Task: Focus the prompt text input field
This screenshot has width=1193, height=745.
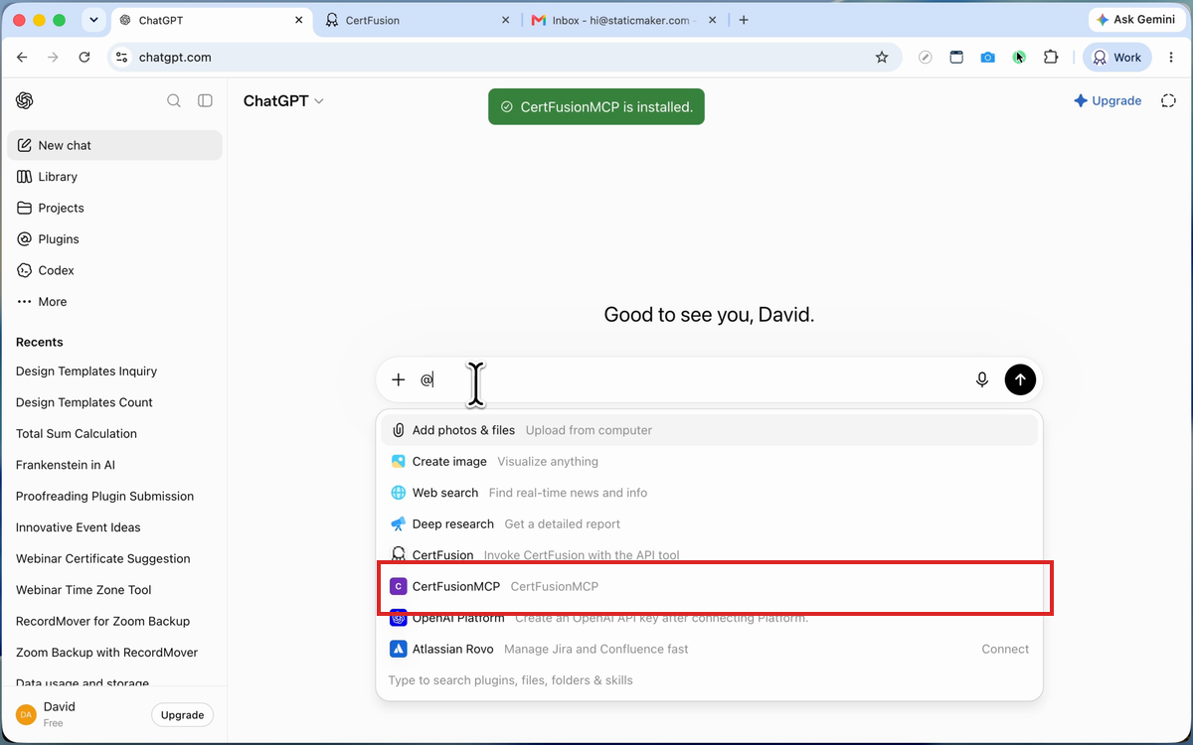Action: coord(691,379)
